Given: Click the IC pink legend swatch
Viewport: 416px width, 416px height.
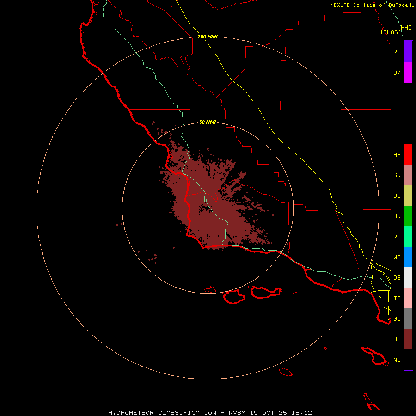Looking at the screenshot, I should [408, 298].
